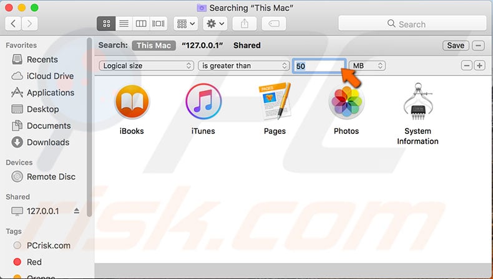Select the This Mac search scope
The image size is (493, 279).
coord(154,45)
